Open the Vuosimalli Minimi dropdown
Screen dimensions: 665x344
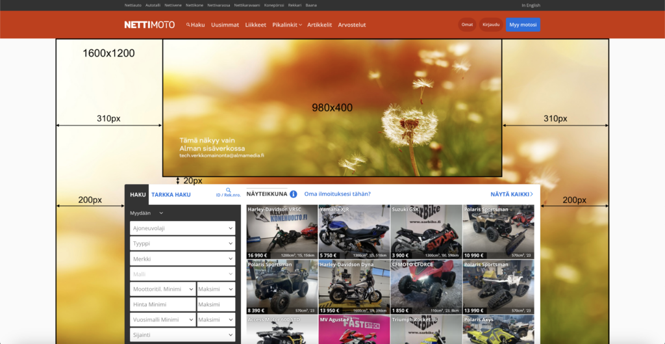coord(163,319)
